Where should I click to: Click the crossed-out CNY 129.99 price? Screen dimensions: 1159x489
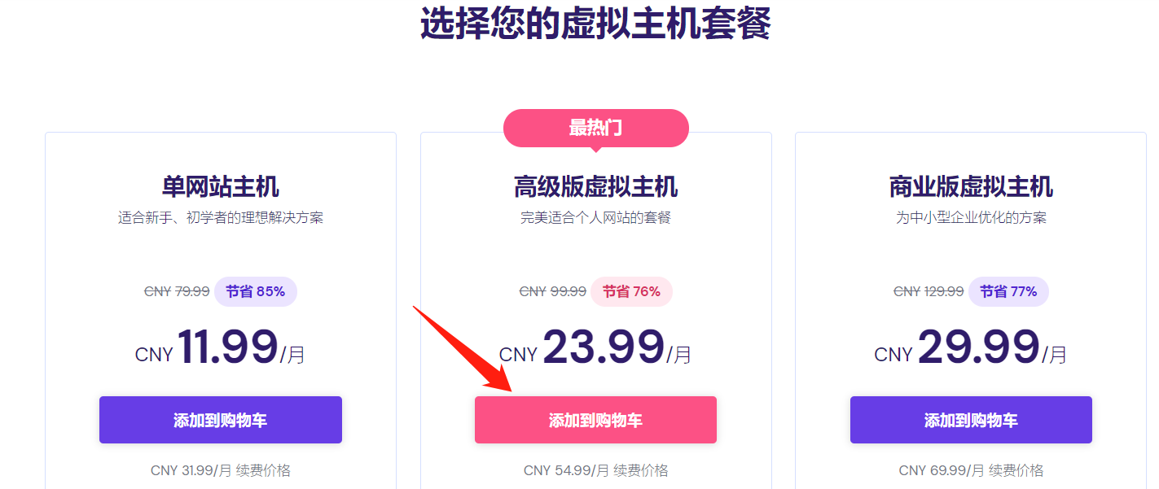tap(929, 291)
